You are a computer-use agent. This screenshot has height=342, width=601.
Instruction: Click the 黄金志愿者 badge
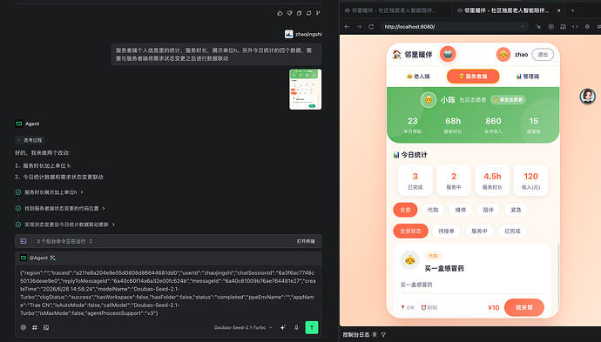pos(508,99)
